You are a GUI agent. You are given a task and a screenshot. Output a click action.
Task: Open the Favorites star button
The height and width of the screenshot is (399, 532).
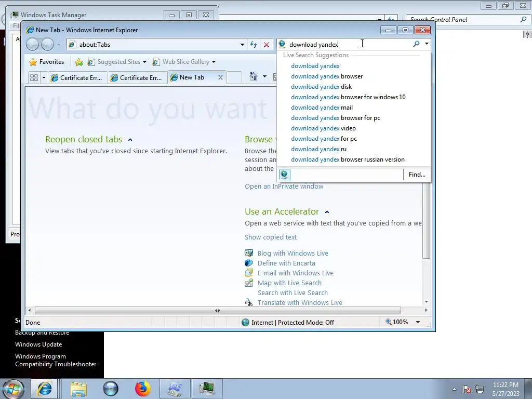(47, 62)
